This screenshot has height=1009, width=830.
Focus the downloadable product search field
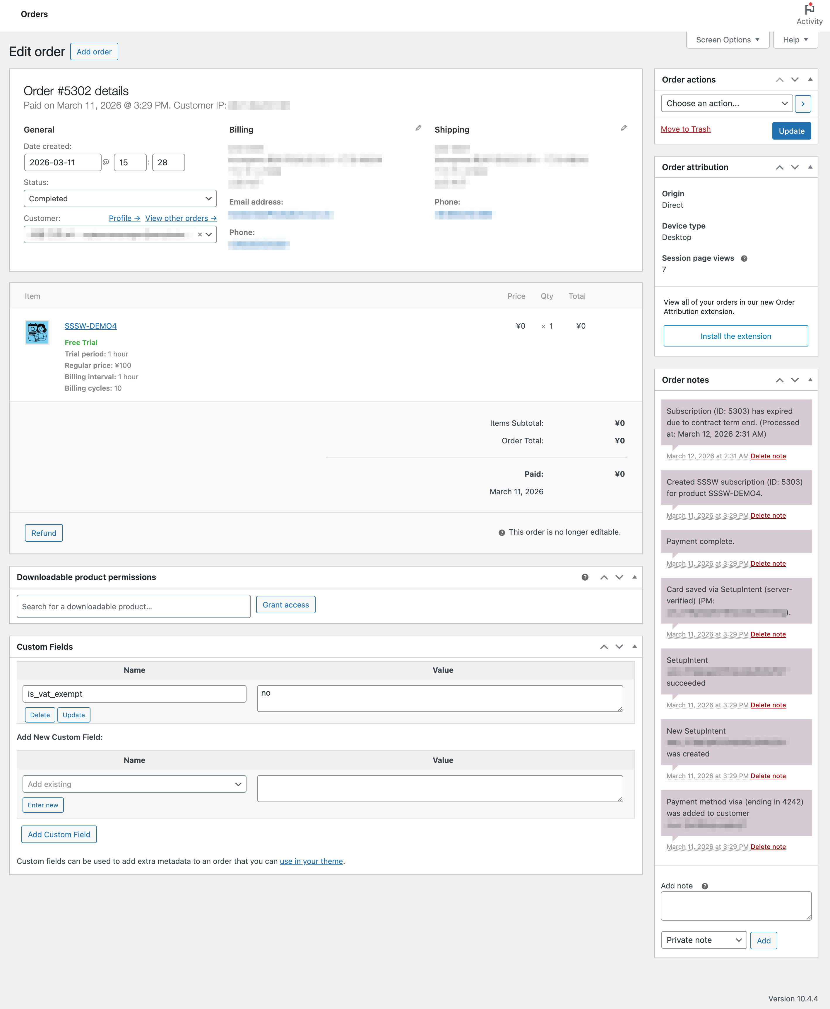134,607
